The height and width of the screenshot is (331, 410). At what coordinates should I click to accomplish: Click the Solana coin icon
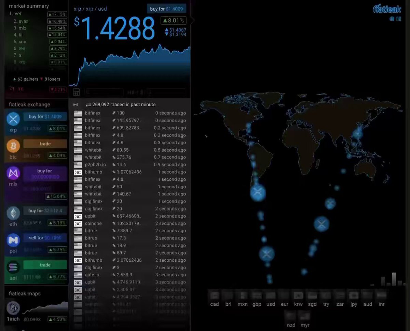pyautogui.click(x=13, y=267)
